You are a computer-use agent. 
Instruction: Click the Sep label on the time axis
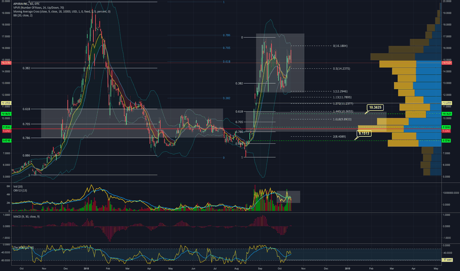[x=260, y=269]
